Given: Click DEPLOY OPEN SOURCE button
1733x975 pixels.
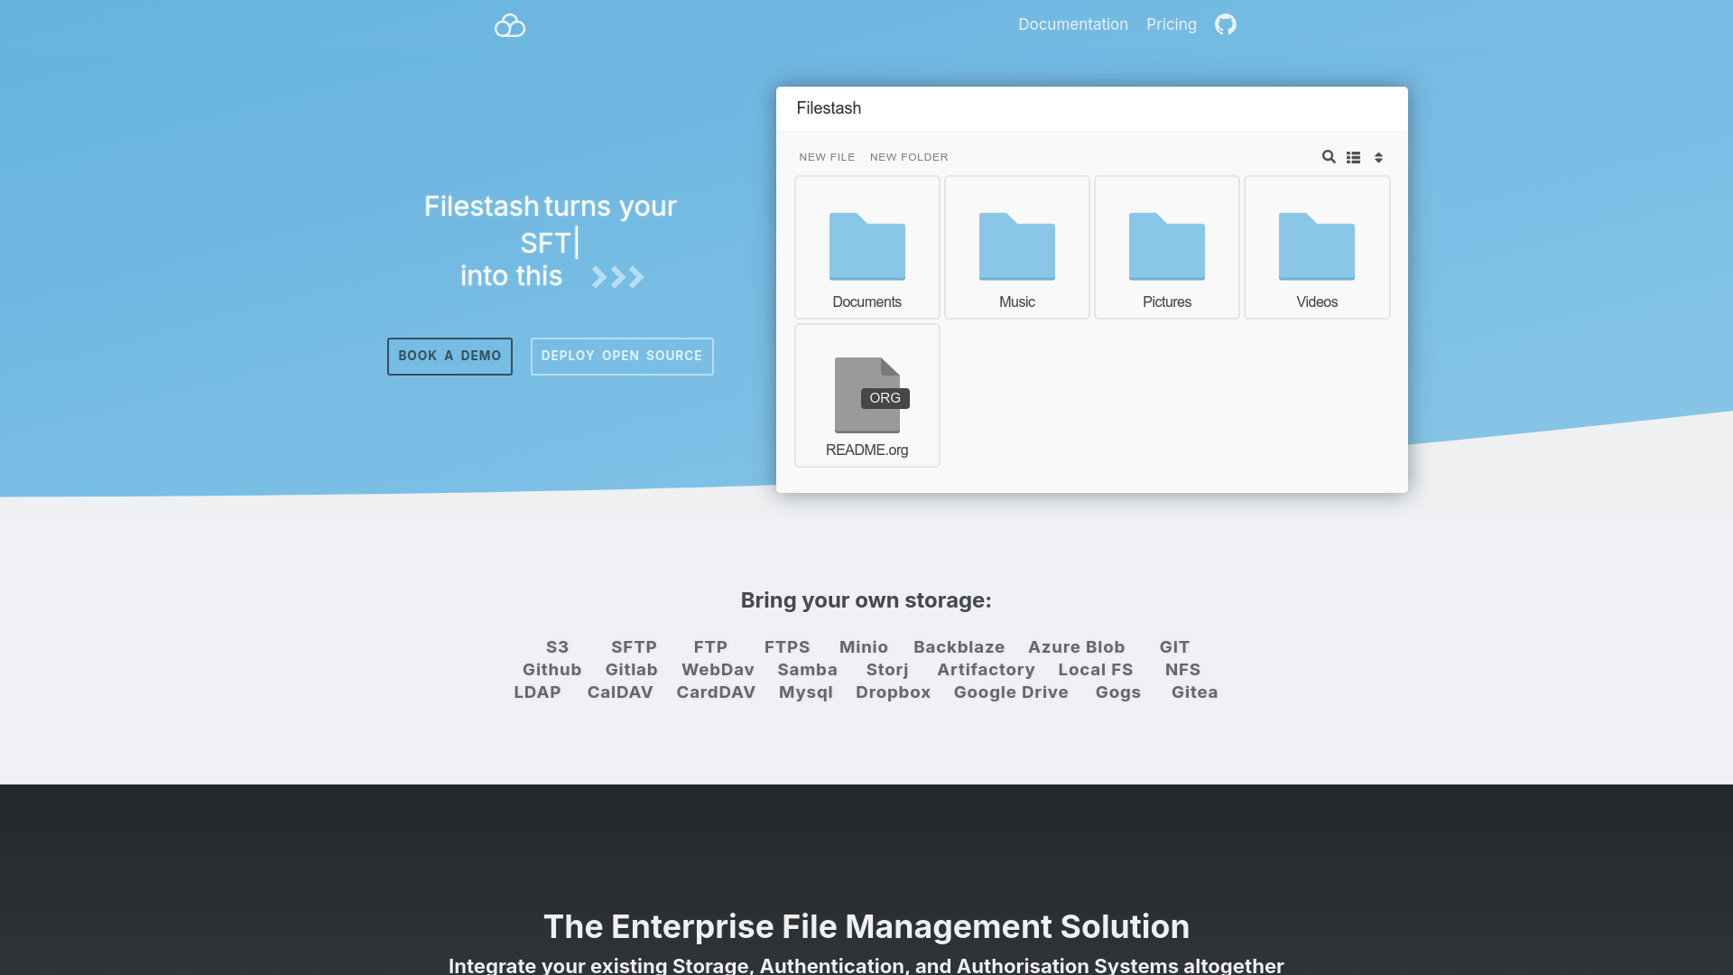Looking at the screenshot, I should pos(621,356).
